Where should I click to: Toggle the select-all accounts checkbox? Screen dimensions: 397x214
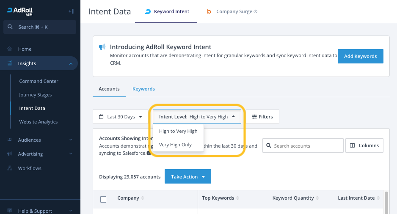coord(103,199)
